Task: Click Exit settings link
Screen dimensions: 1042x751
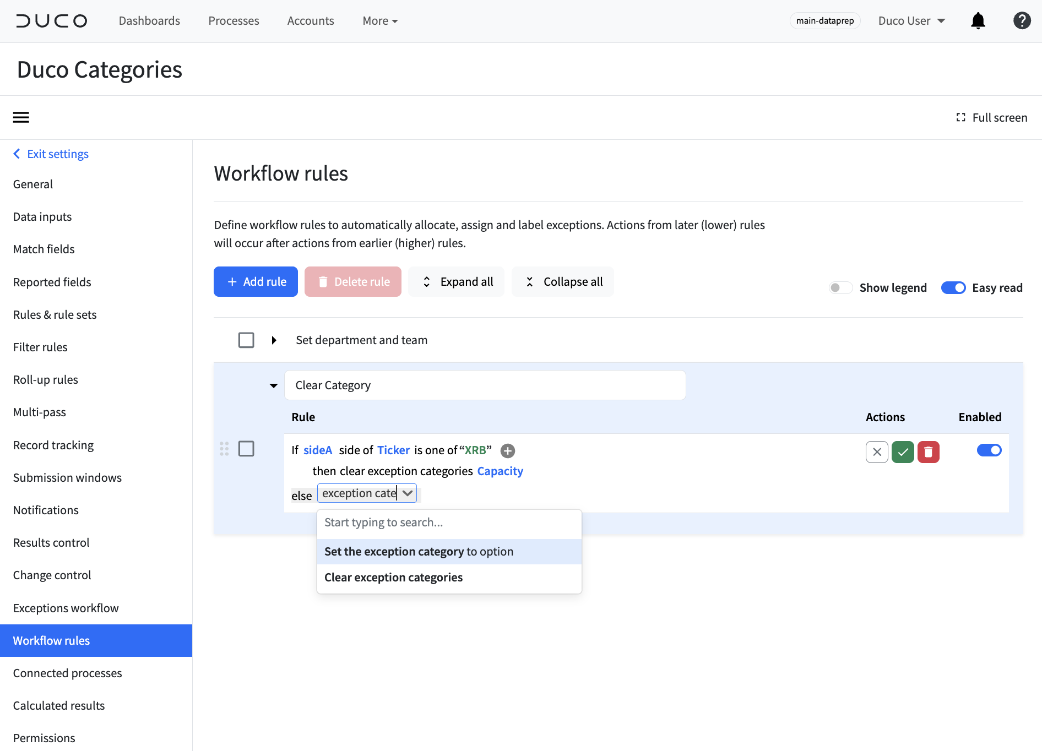Action: (58, 154)
